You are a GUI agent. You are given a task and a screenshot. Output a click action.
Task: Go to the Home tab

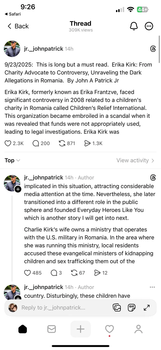pyautogui.click(x=23, y=329)
